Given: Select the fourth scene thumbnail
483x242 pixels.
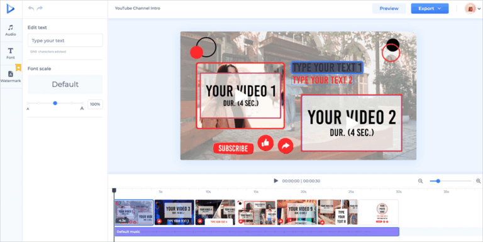Looking at the screenshot, I should pyautogui.click(x=256, y=212).
